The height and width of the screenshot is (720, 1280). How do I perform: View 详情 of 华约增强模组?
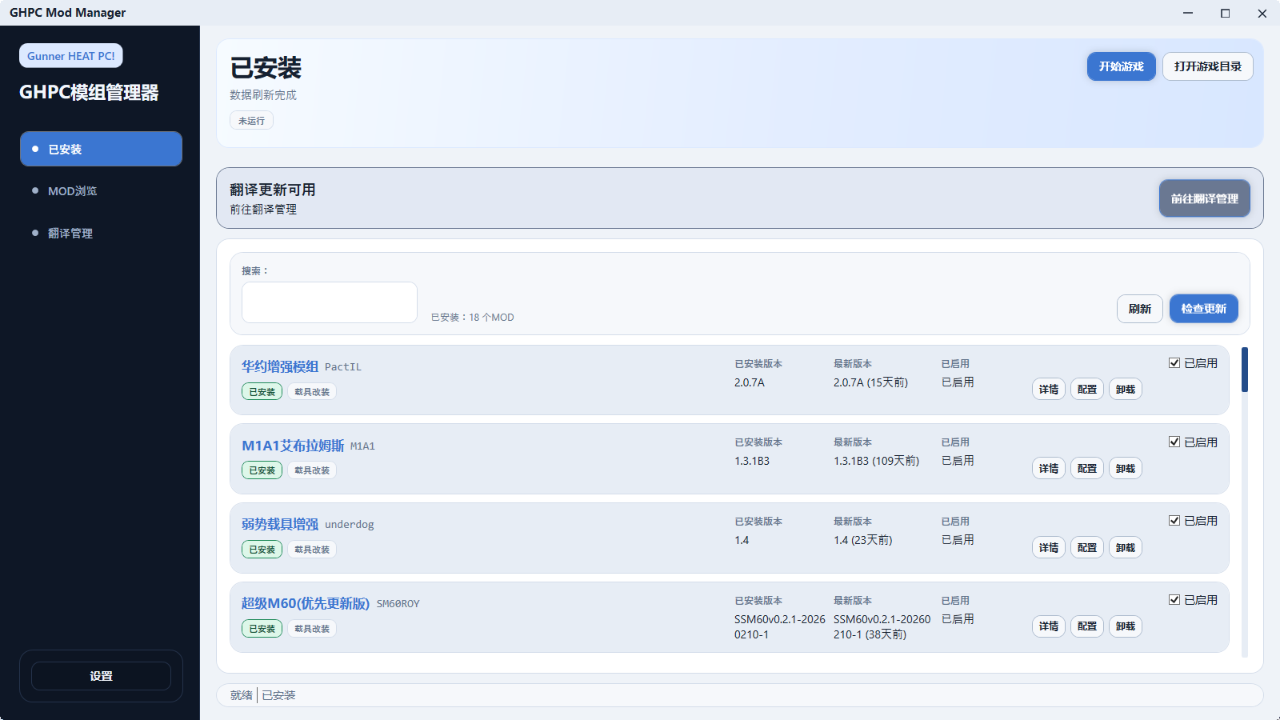pyautogui.click(x=1048, y=389)
